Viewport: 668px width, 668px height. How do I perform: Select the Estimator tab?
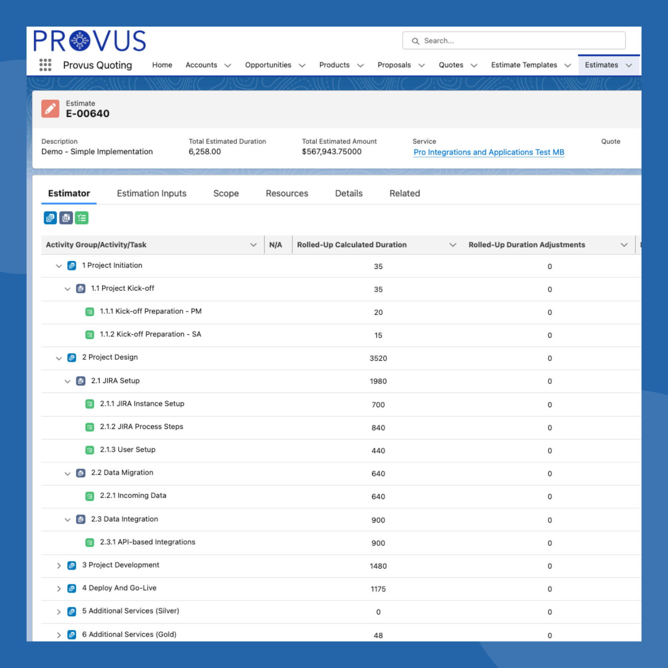[69, 193]
